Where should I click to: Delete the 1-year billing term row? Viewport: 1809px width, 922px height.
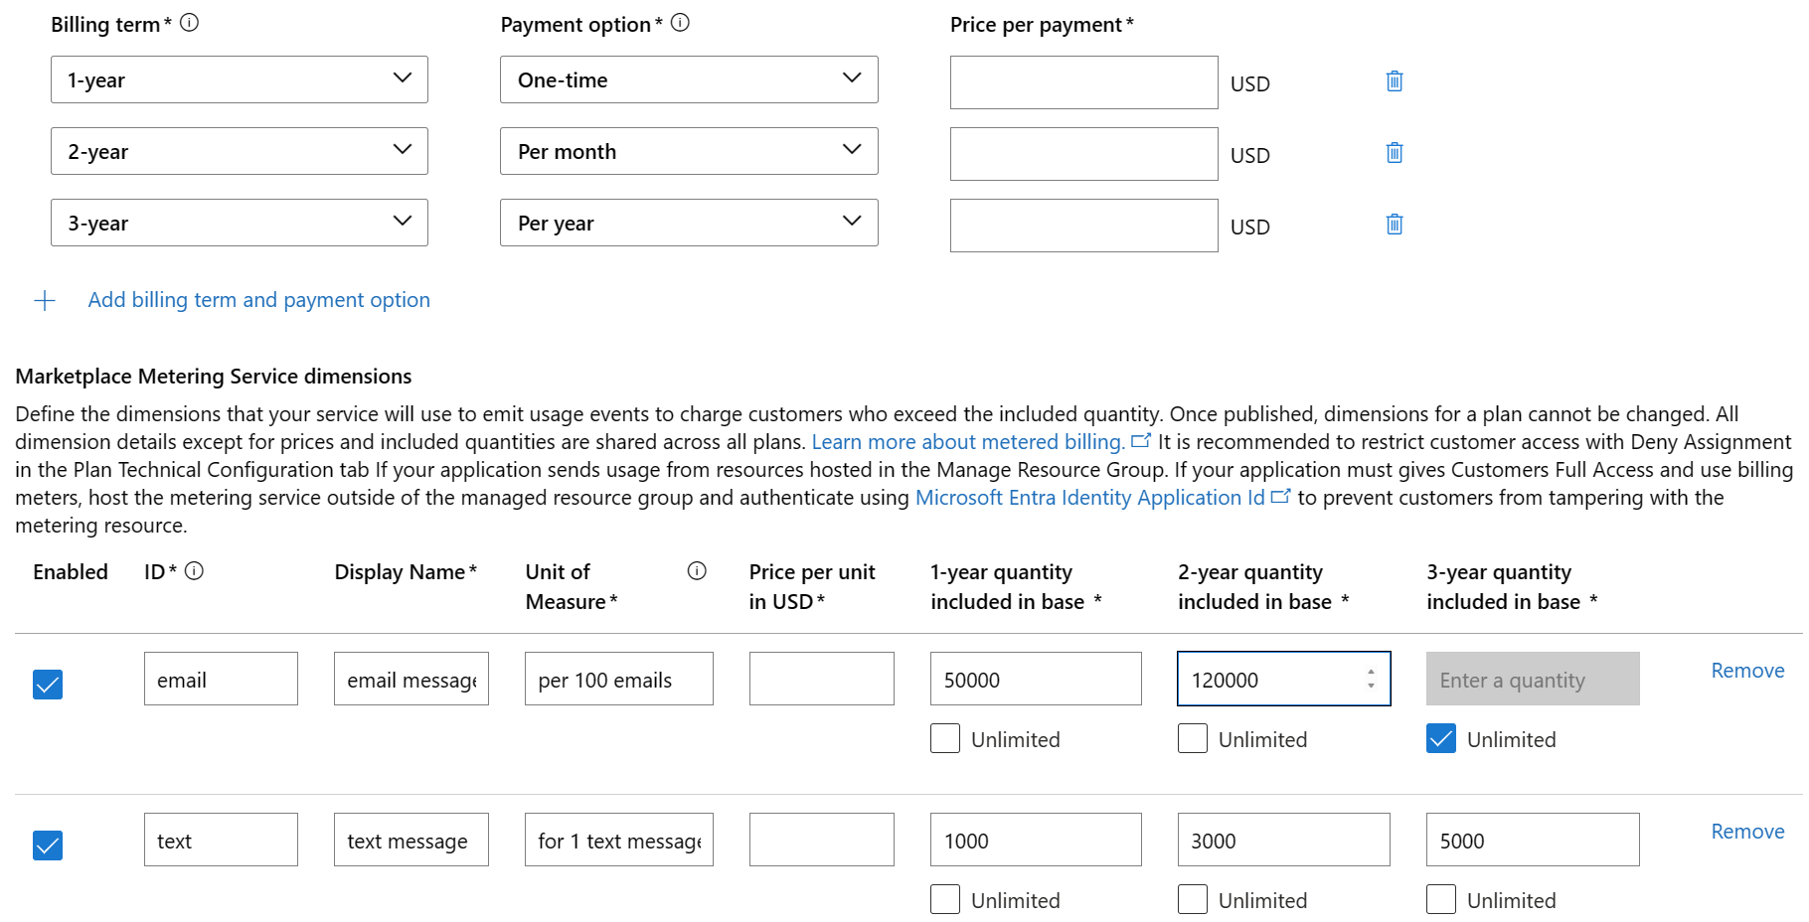tap(1395, 81)
